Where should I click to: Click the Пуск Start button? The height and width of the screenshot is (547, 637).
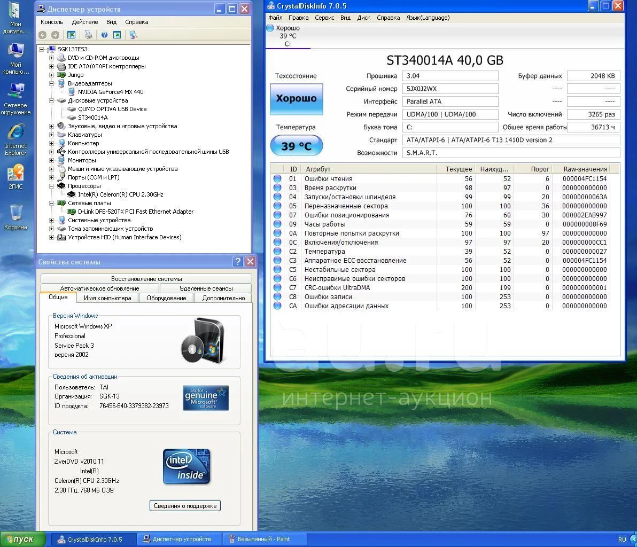[23, 540]
